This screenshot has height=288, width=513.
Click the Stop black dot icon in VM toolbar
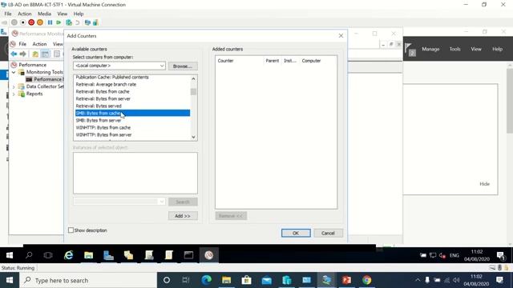coord(23,22)
